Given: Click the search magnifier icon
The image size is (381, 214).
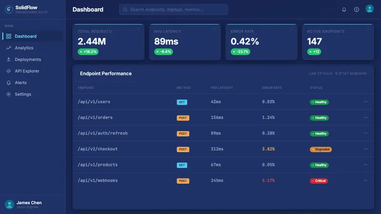Looking at the screenshot, I should pyautogui.click(x=125, y=10).
